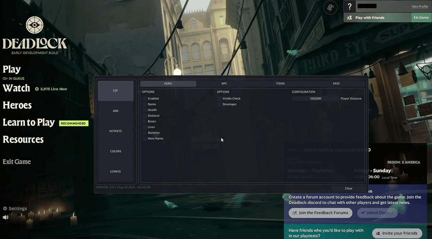The height and width of the screenshot is (239, 432).
Task: Click the In-Game status label
Action: point(422,17)
